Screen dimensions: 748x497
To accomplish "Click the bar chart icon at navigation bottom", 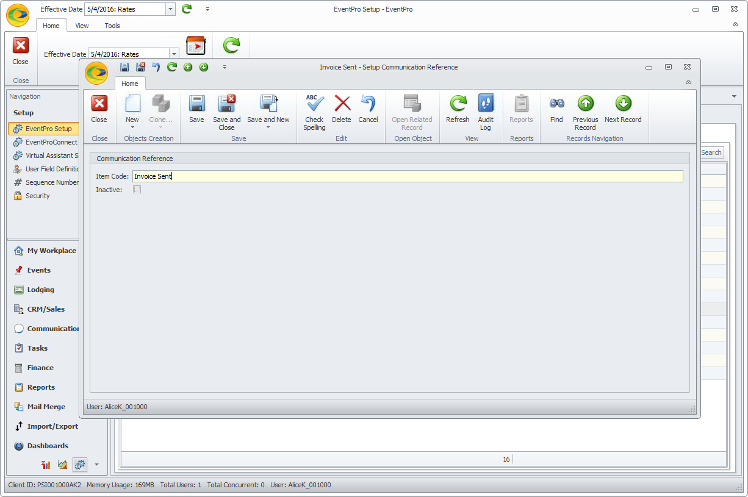I will tap(46, 465).
